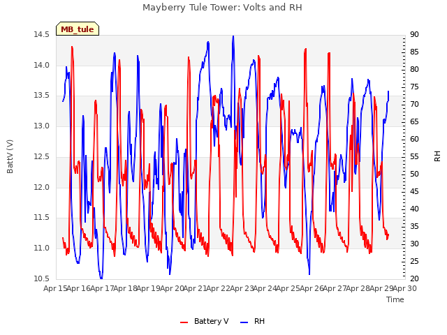Click the Apr 30 date label
447x335 pixels.
405,288
